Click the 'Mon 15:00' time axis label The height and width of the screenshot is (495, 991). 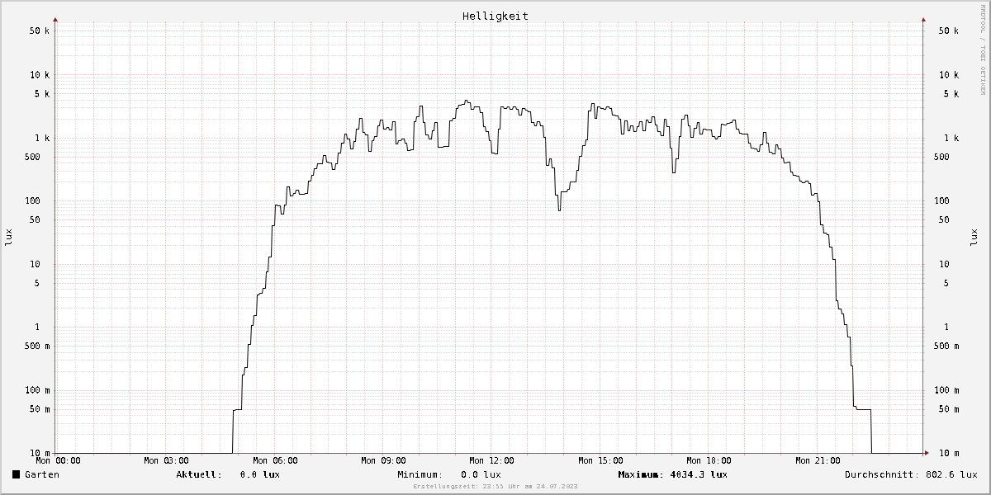pos(600,460)
